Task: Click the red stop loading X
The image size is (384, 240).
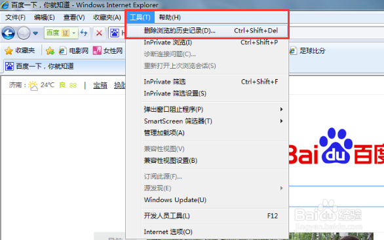Action: click(x=99, y=33)
